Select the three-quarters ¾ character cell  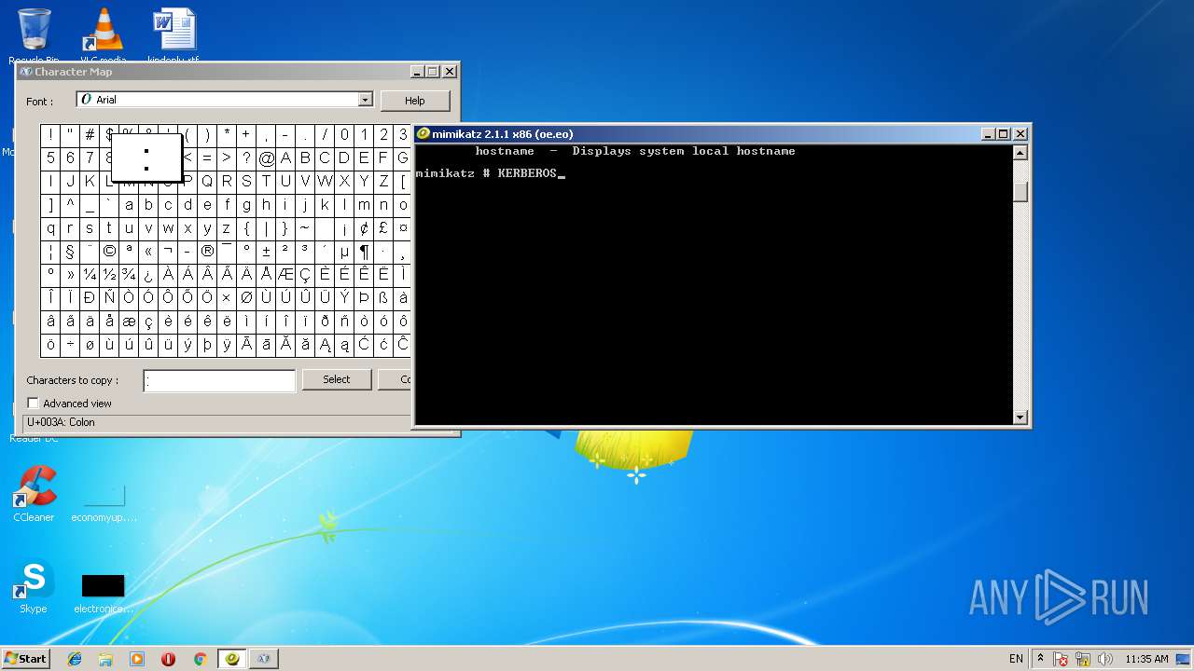click(129, 275)
